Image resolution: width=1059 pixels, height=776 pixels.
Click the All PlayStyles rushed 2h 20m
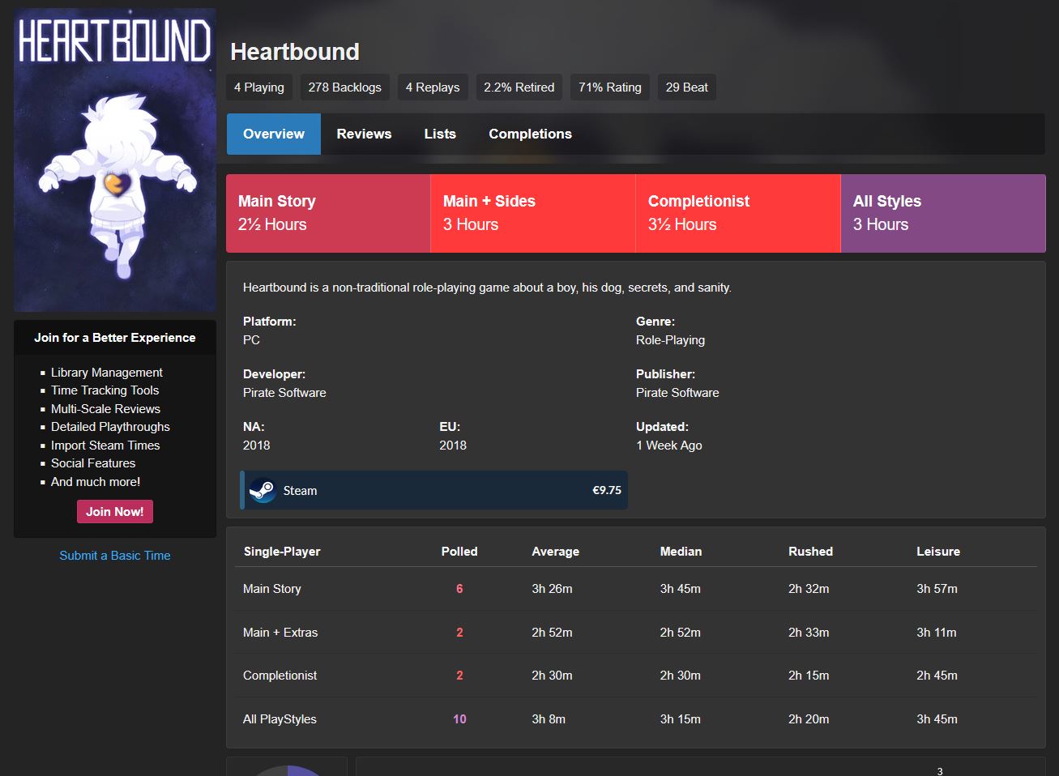click(x=809, y=719)
